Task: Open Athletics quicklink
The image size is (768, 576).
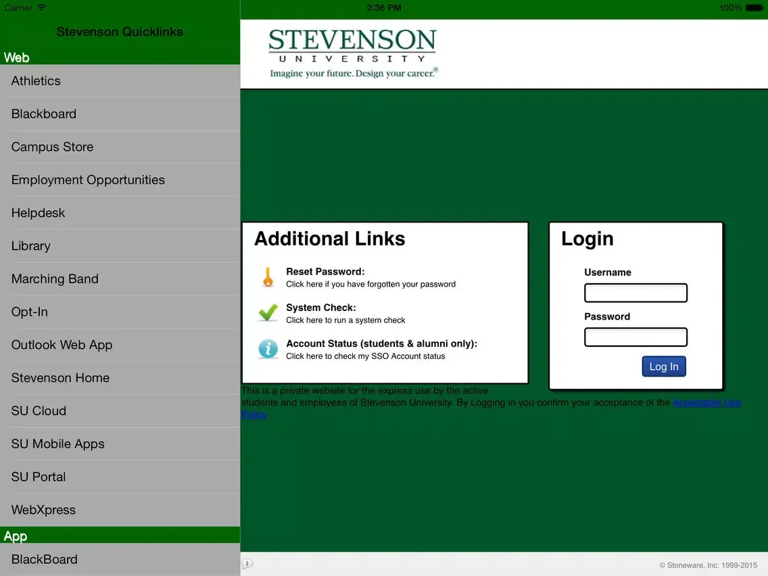Action: point(120,81)
